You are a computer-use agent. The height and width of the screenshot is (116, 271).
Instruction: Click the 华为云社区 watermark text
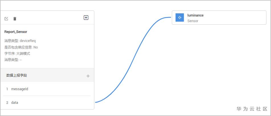pos(252,109)
